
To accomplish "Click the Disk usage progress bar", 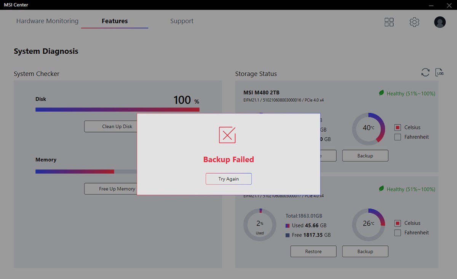I will [117, 110].
